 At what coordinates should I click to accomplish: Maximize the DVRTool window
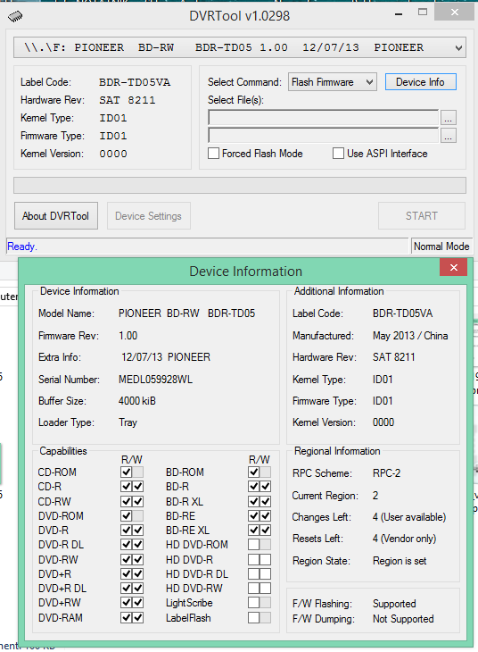coord(423,13)
